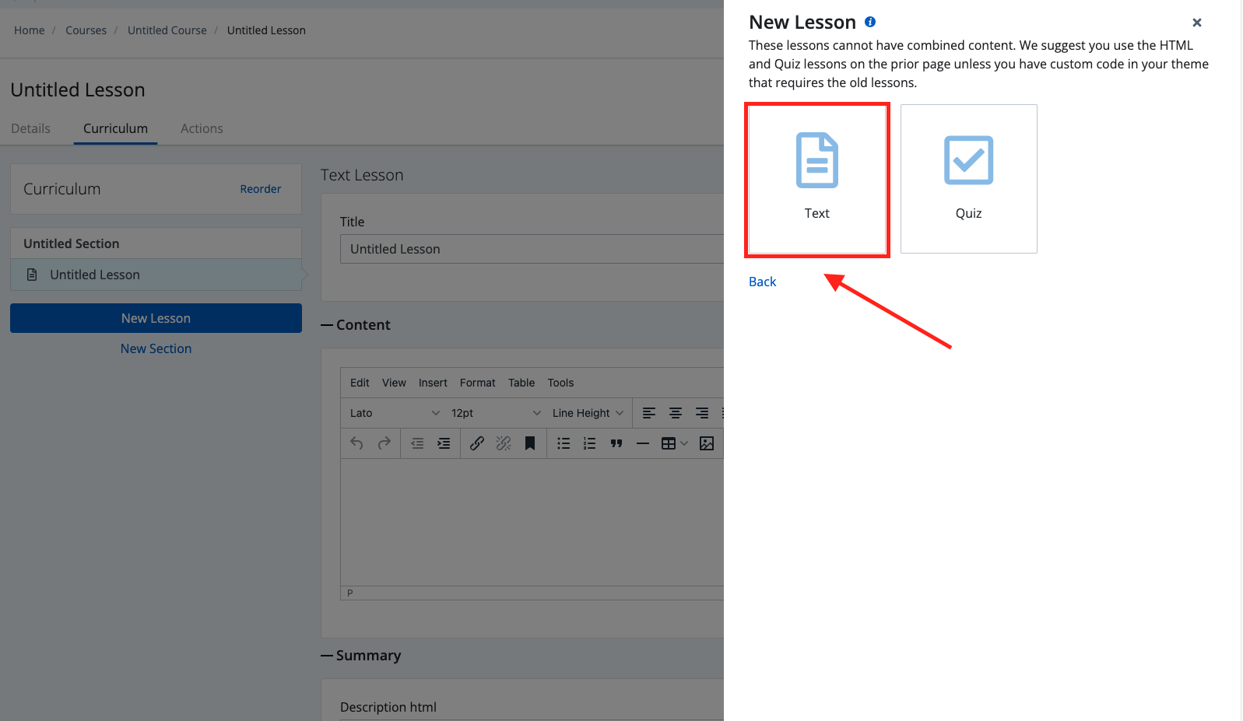The height and width of the screenshot is (721, 1243).
Task: Close the New Lesson panel
Action: point(1196,23)
